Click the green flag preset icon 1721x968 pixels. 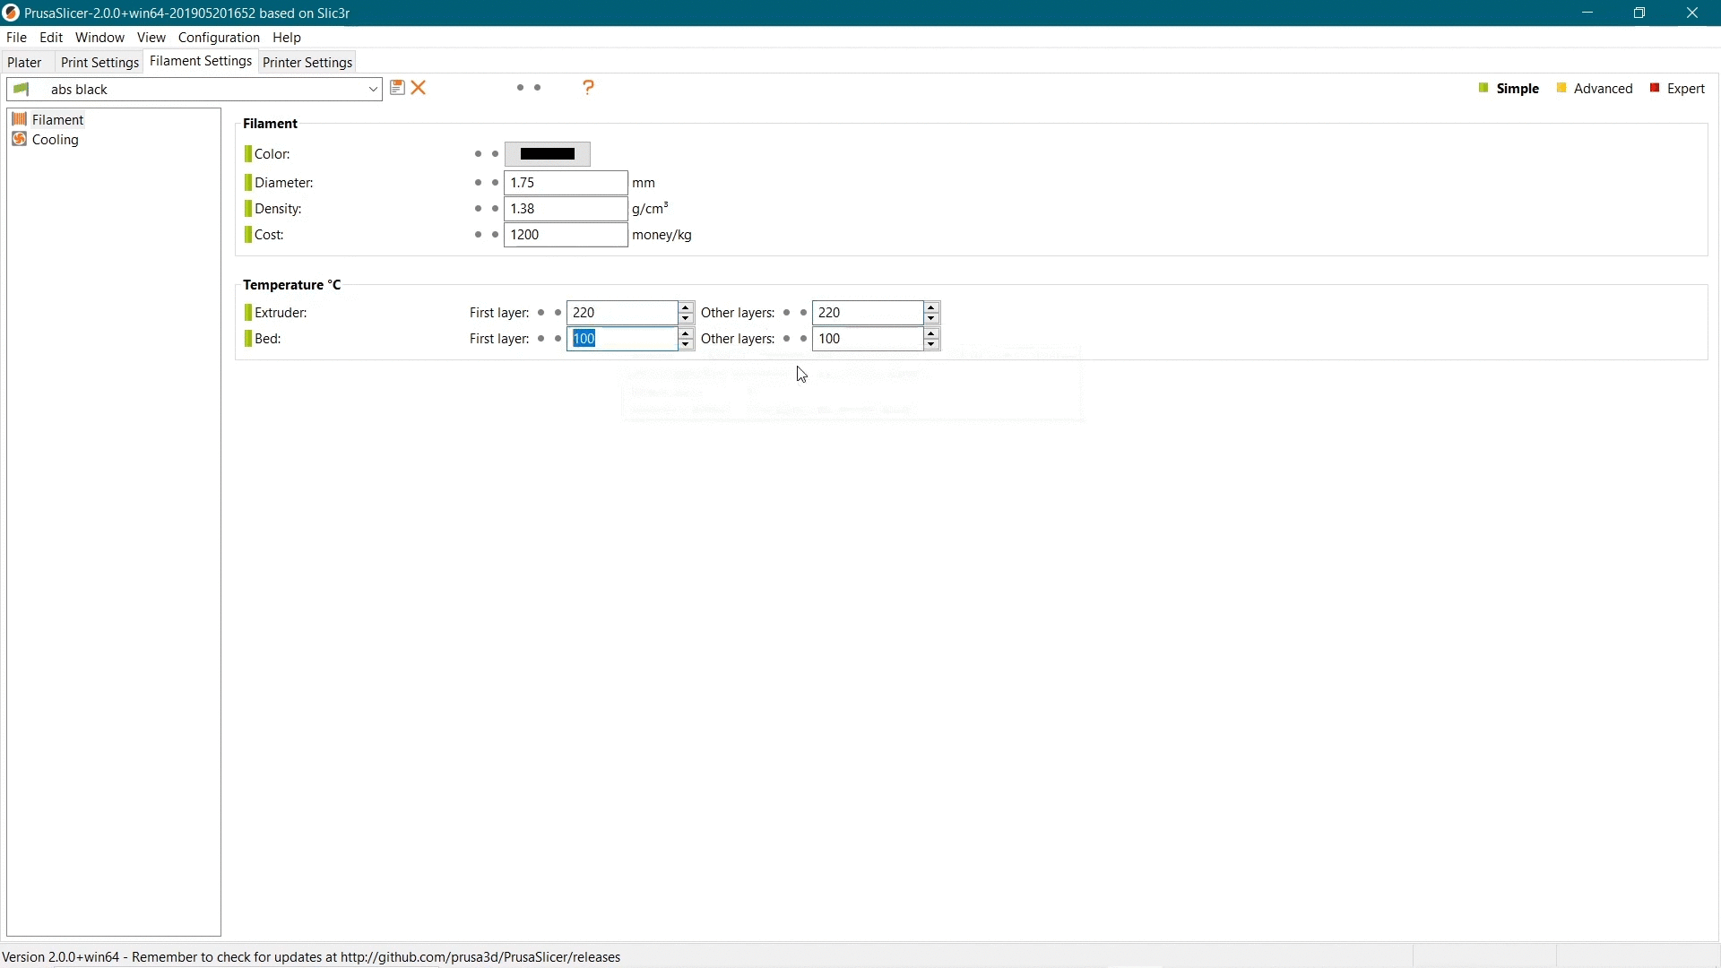click(22, 90)
